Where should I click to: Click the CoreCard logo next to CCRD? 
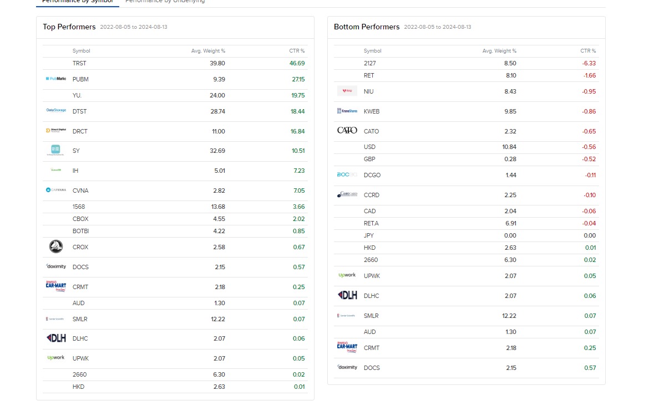[347, 194]
